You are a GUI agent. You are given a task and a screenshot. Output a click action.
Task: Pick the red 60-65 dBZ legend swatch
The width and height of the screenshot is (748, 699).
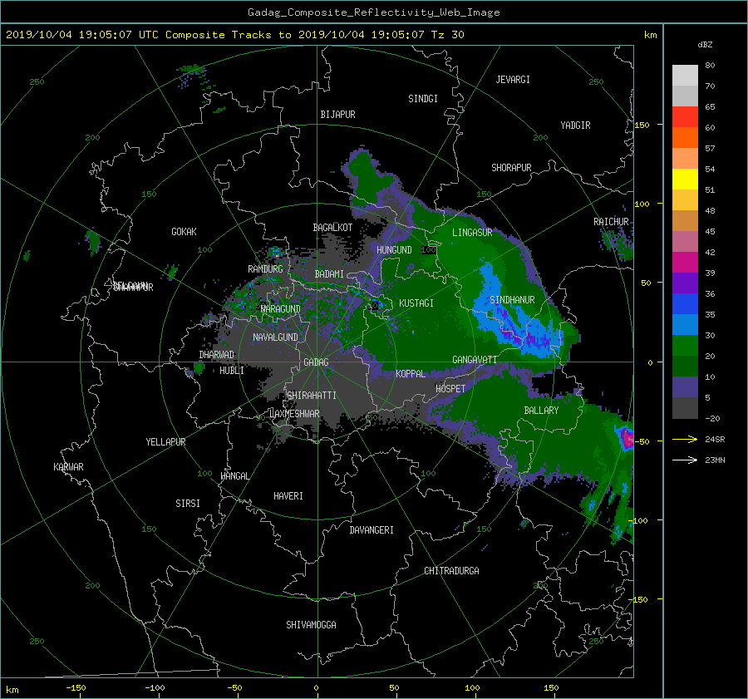point(685,117)
